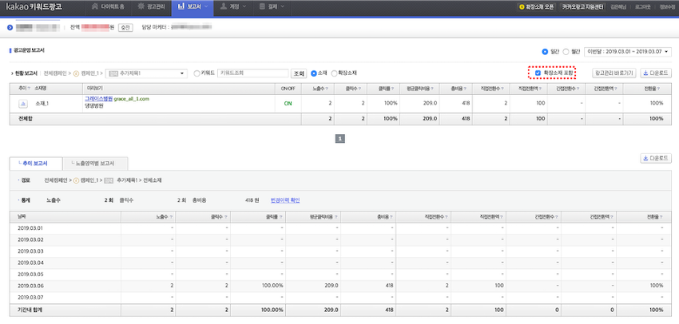
Task: Click the 키워드조회 input field
Action: coord(253,73)
